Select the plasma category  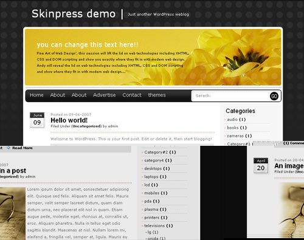151,209
